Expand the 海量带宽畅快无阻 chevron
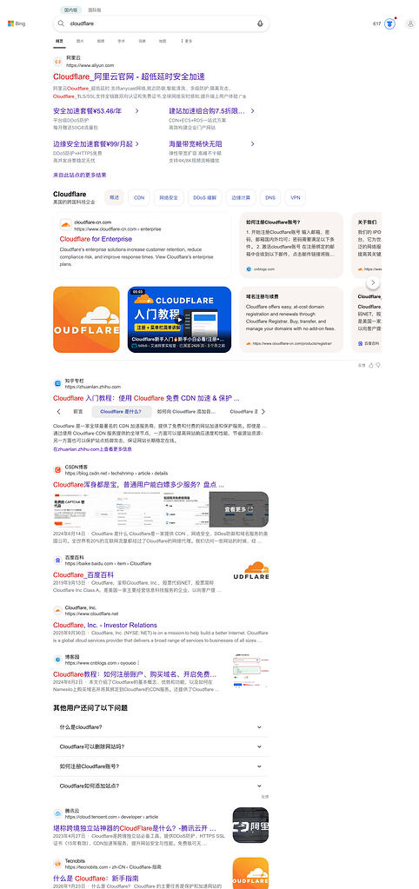Screen dimensions: 419x889 tap(252, 144)
